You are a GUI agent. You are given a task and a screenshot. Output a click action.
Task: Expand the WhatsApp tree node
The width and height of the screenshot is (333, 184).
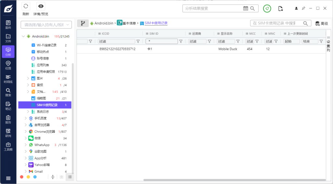[x=26, y=145]
